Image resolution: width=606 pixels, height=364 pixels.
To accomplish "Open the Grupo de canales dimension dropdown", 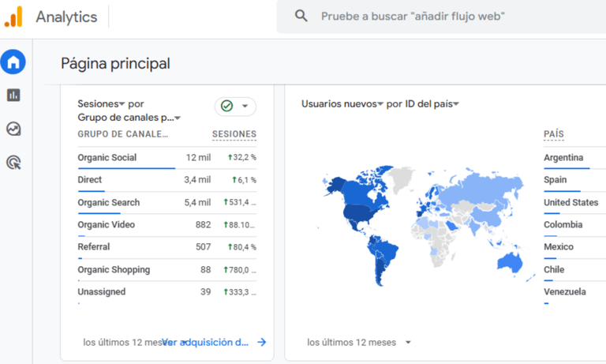I will (x=129, y=118).
